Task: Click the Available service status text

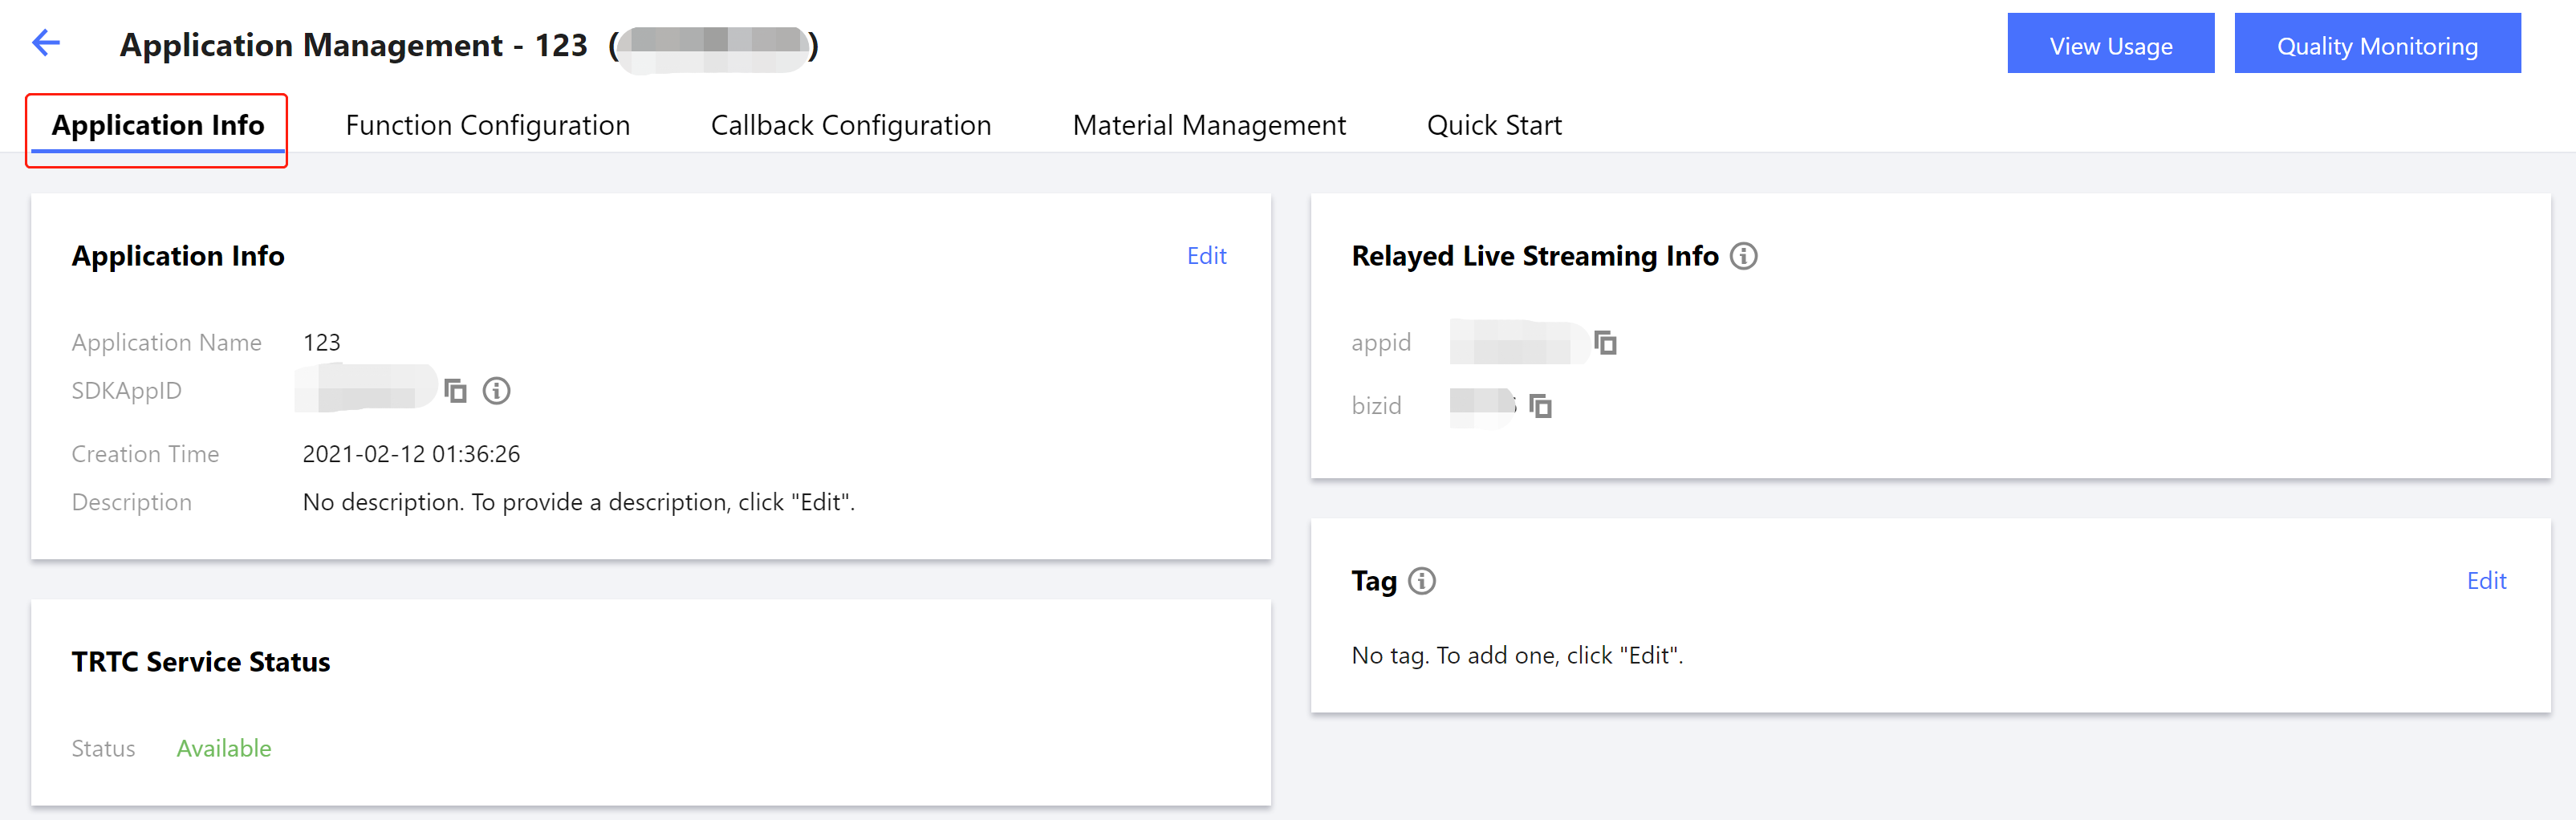Action: coord(224,748)
